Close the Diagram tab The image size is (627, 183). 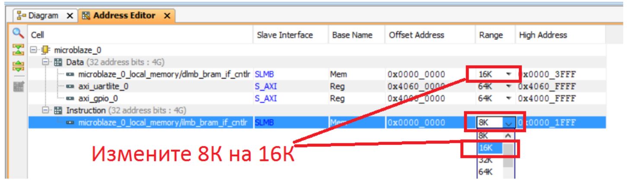(70, 16)
